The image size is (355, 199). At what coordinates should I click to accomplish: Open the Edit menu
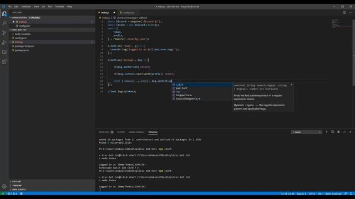pos(16,7)
